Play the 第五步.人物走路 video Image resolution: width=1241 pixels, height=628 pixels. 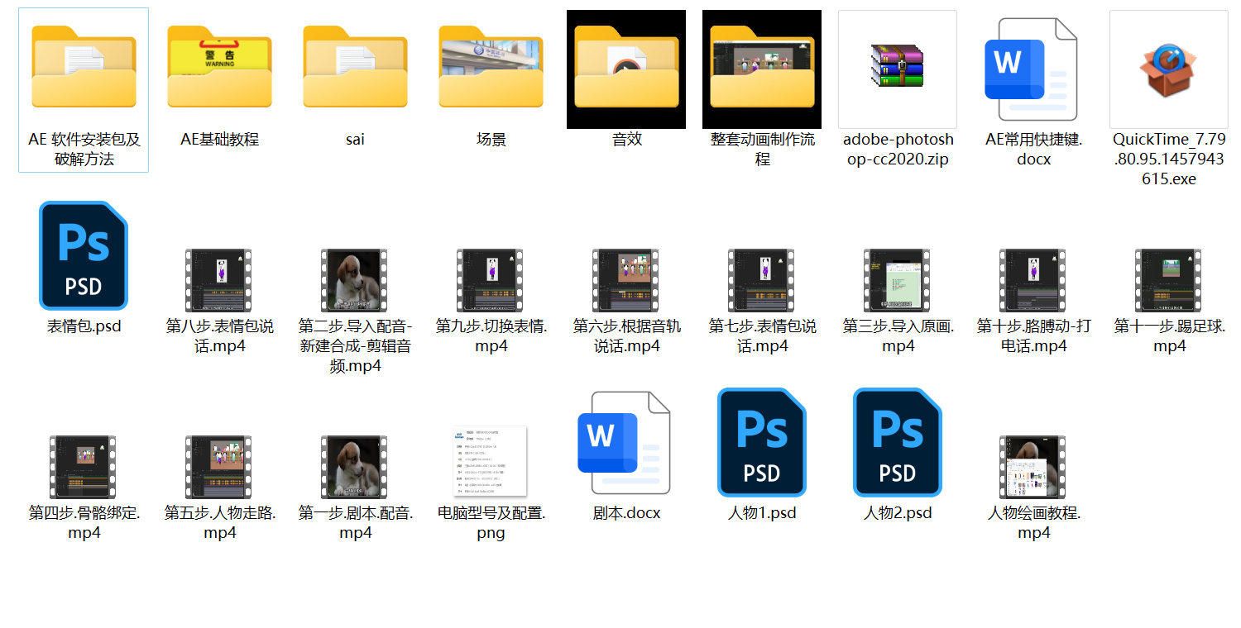tap(219, 464)
